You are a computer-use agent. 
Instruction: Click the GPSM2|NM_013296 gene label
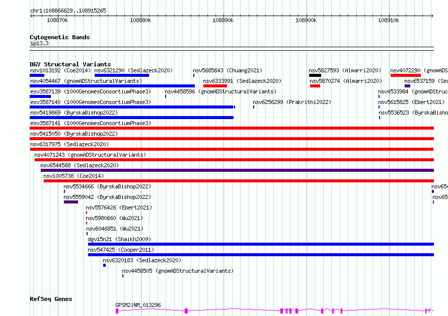138,305
